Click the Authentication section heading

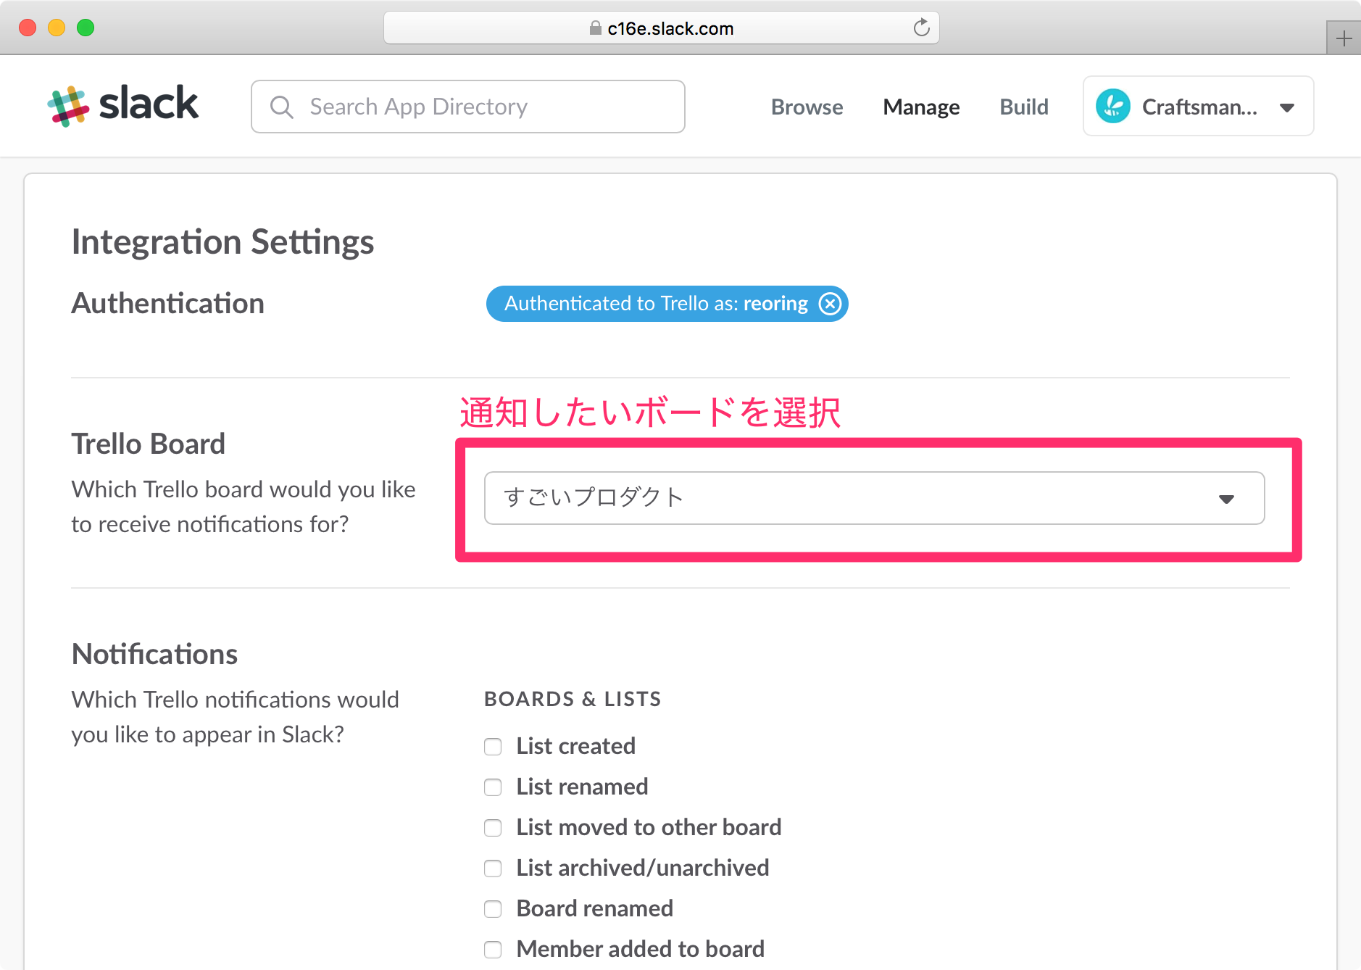pyautogui.click(x=167, y=303)
